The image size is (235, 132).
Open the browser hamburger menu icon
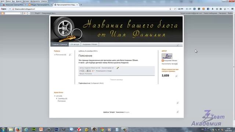pos(232,9)
